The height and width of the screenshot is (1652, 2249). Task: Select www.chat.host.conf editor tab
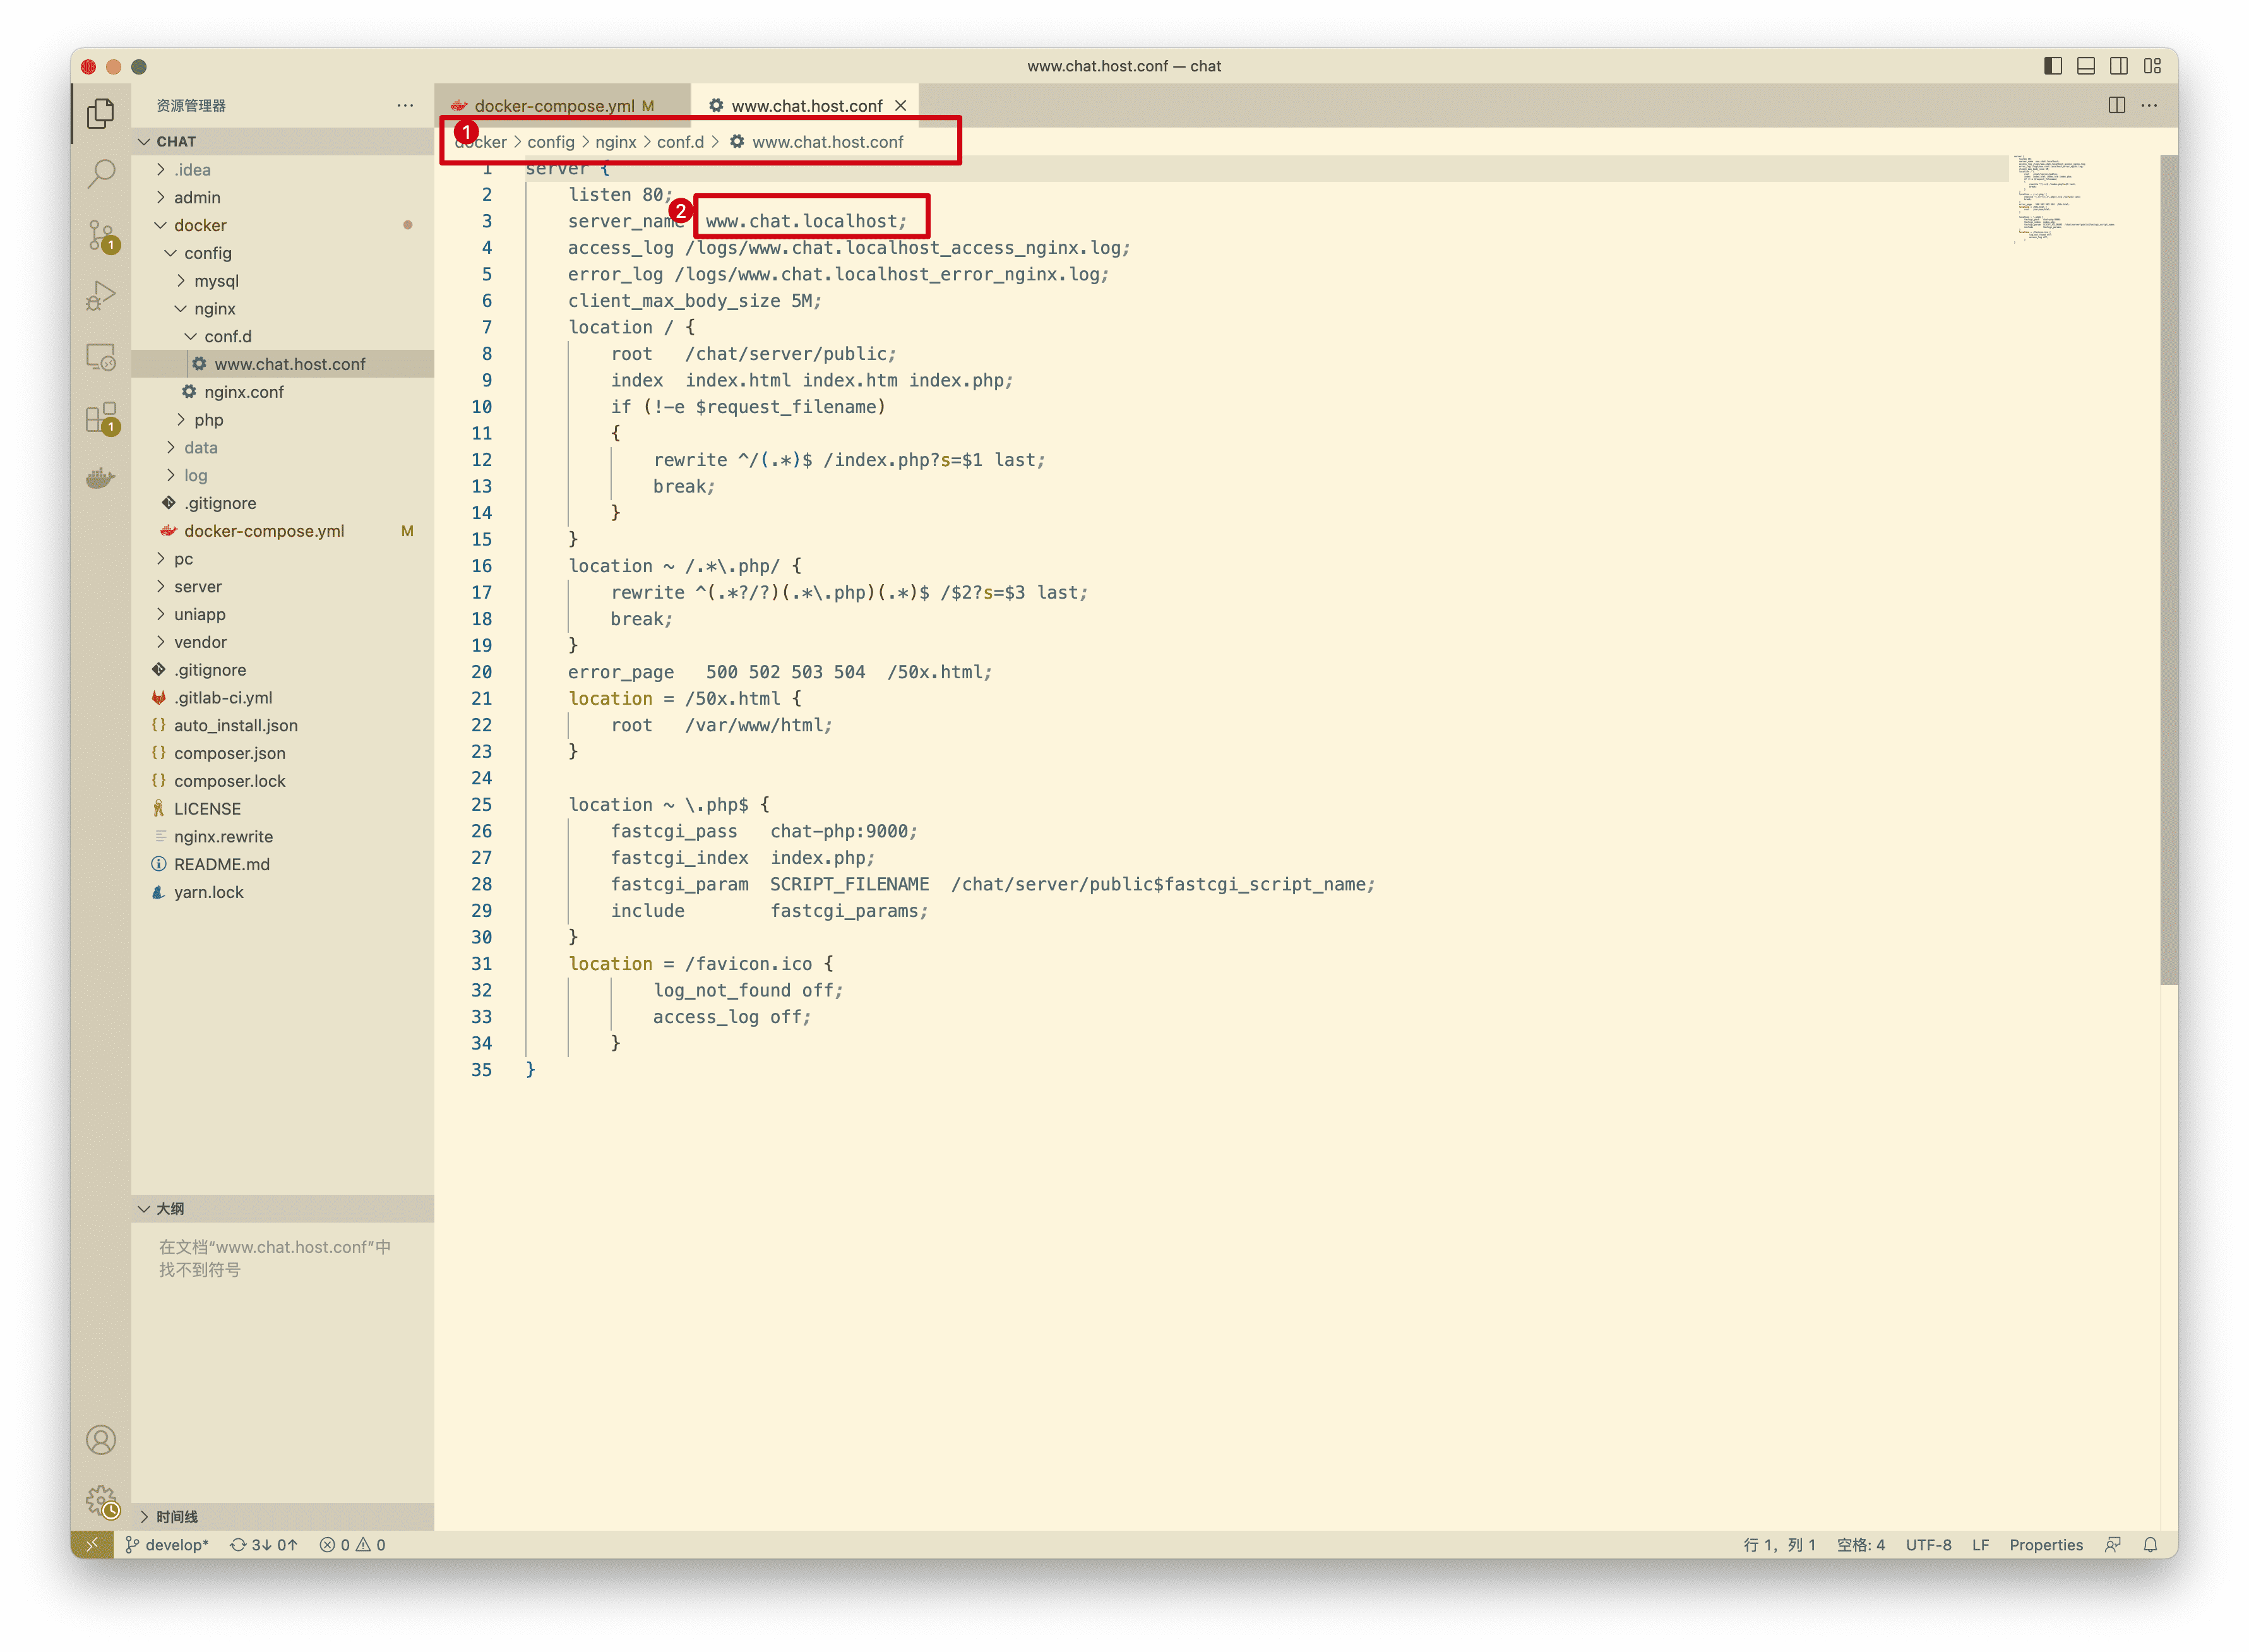click(x=806, y=105)
